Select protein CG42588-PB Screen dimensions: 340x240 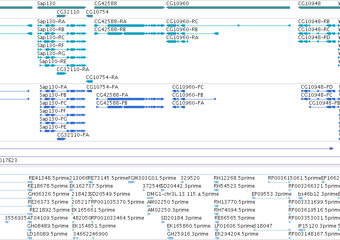point(112,103)
